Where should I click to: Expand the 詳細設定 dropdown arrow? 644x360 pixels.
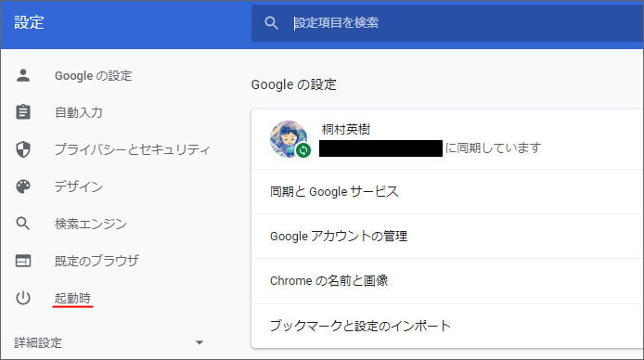point(200,342)
